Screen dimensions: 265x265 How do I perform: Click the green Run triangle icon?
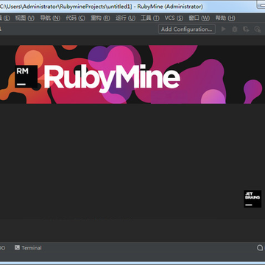click(223, 29)
